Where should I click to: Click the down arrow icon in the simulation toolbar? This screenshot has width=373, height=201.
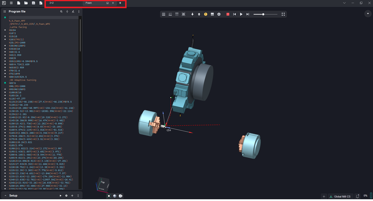(192, 14)
